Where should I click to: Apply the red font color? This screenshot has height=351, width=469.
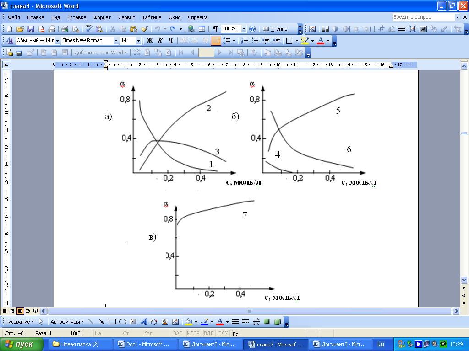(x=321, y=41)
